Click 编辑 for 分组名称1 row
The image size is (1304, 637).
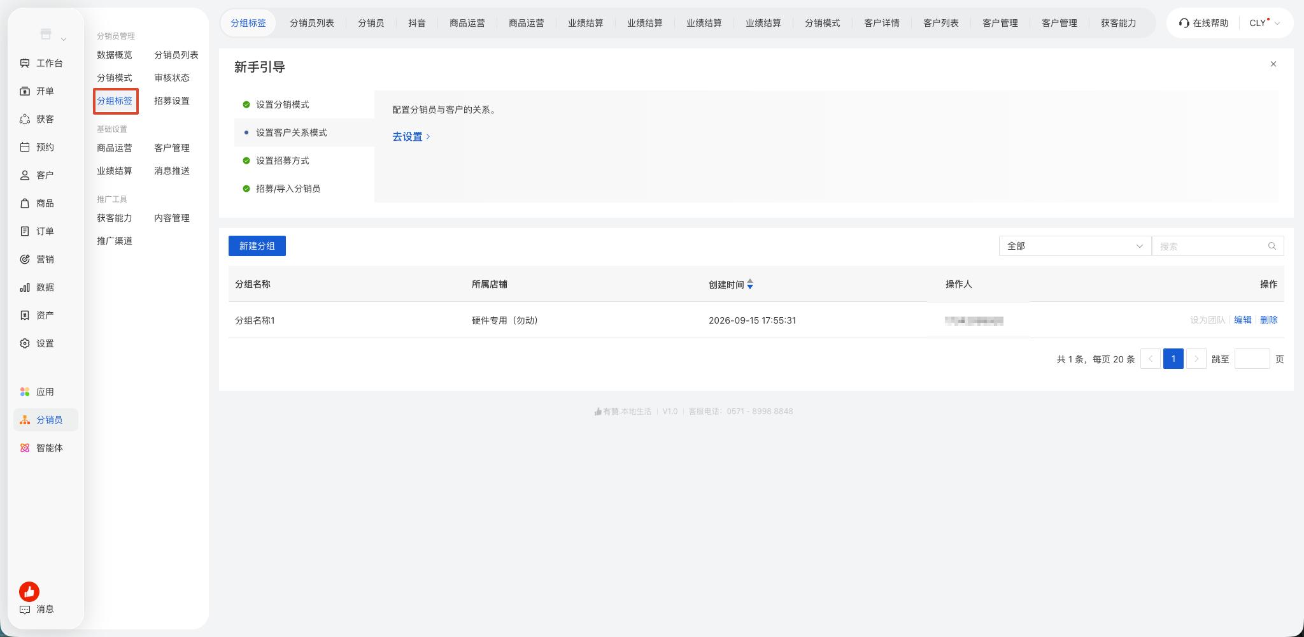1242,320
